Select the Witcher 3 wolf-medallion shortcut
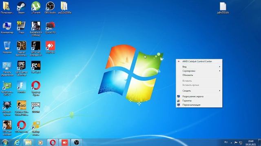The width and height of the screenshot is (261, 146). tap(7, 108)
